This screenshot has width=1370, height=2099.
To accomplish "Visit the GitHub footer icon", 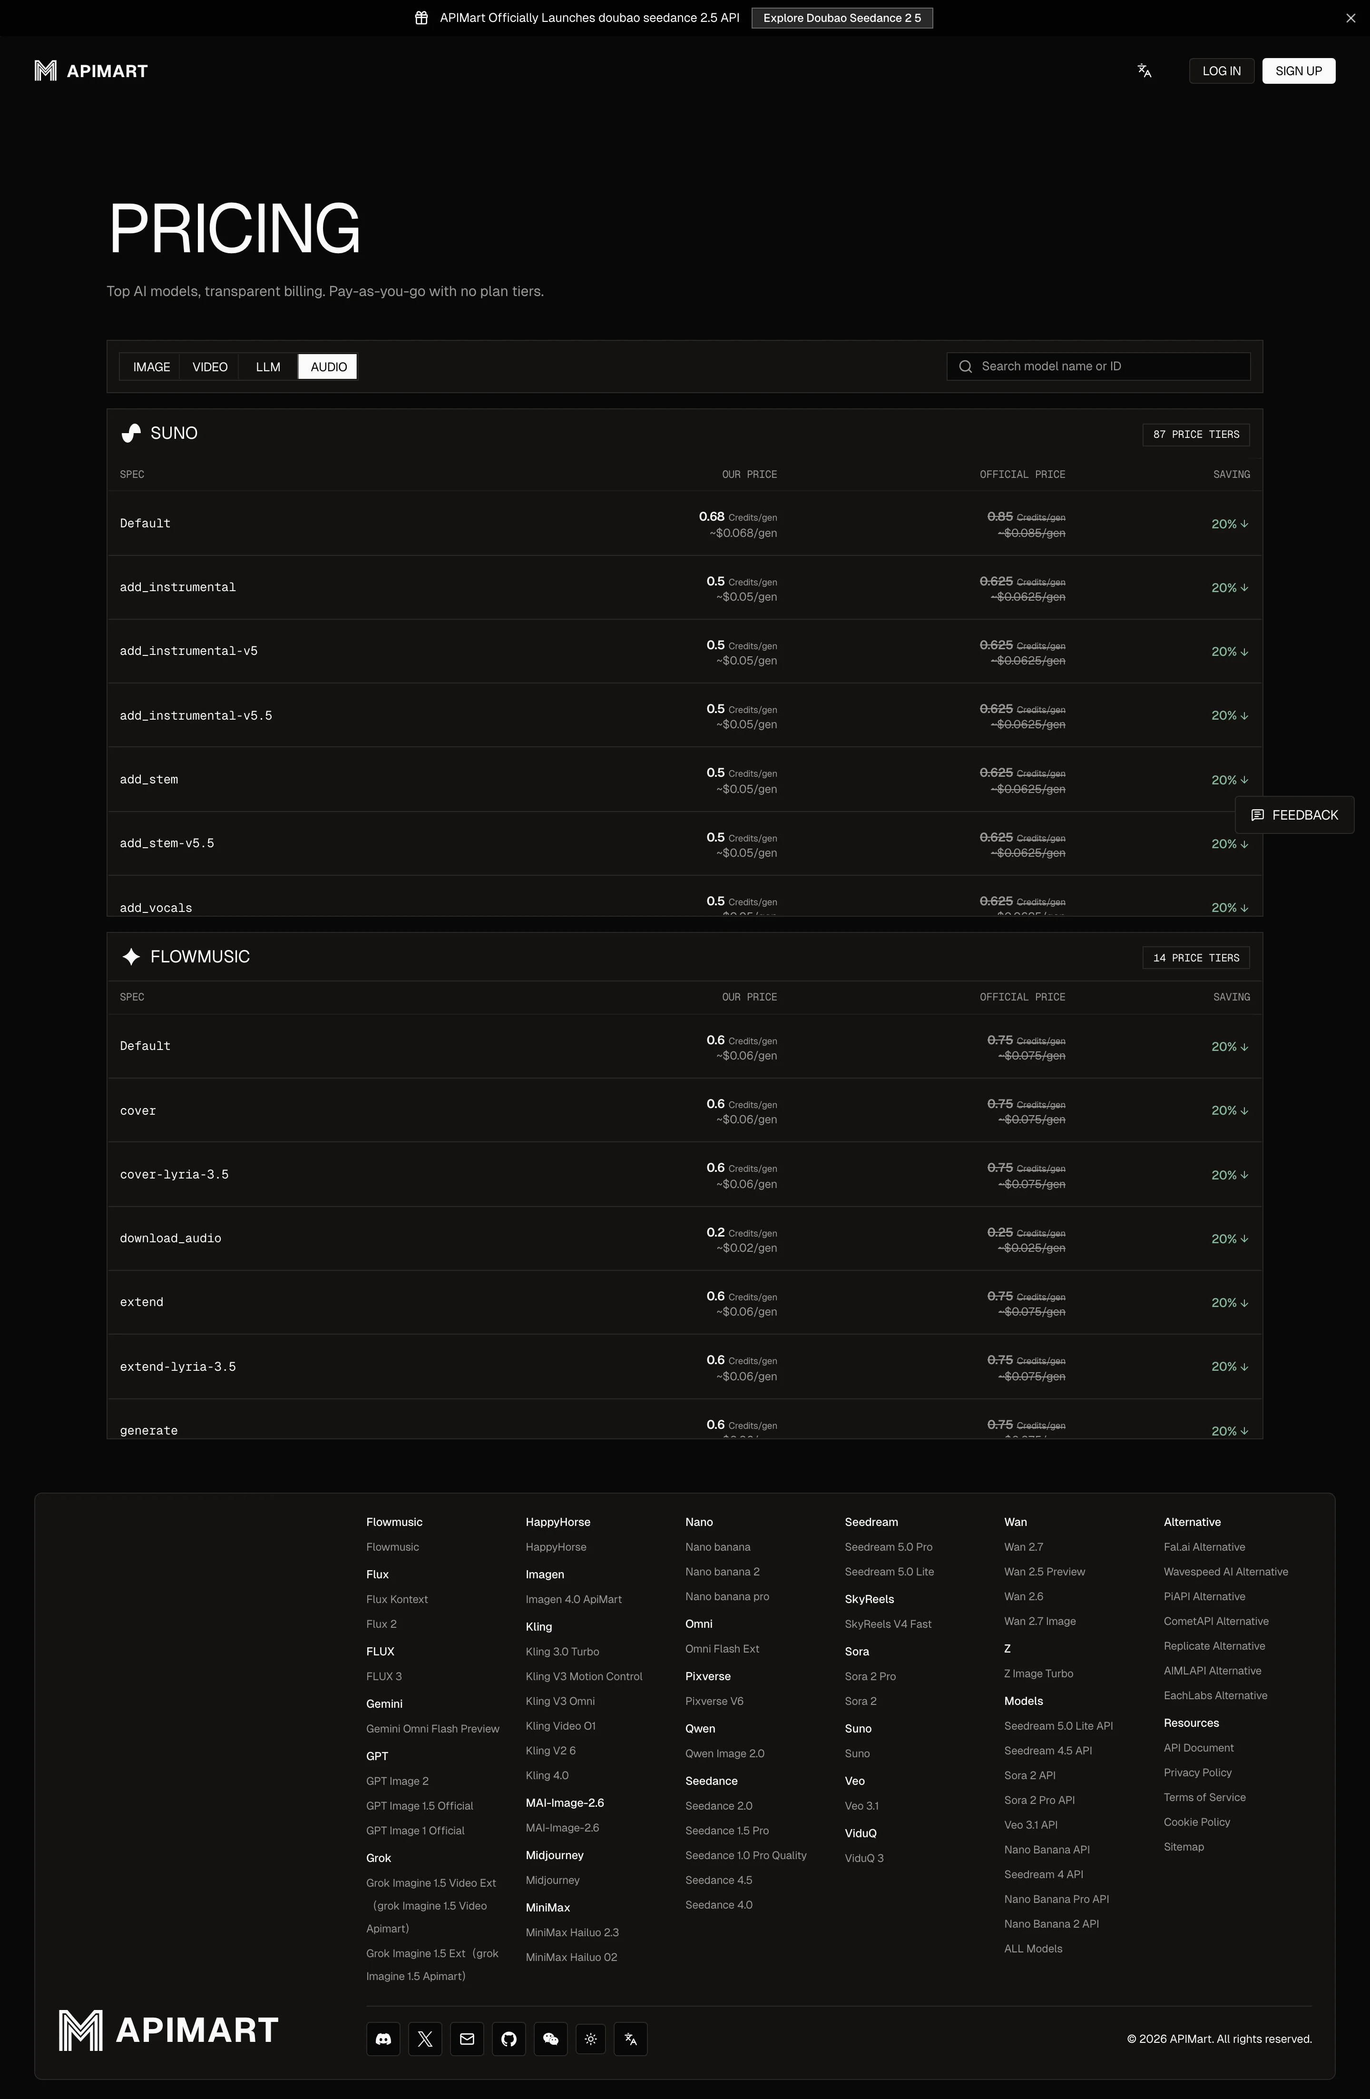I will pyautogui.click(x=509, y=2038).
